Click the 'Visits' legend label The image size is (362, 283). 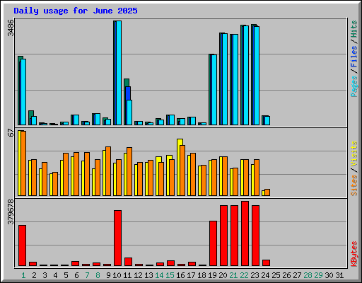(x=354, y=154)
